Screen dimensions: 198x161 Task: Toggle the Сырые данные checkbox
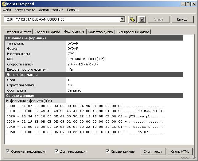tap(107, 151)
